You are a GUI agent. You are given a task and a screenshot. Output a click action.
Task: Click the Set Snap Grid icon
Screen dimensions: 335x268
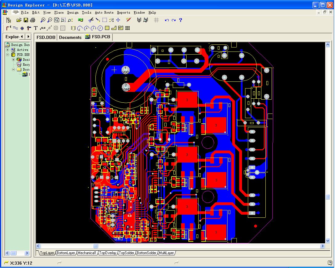[x=156, y=20]
